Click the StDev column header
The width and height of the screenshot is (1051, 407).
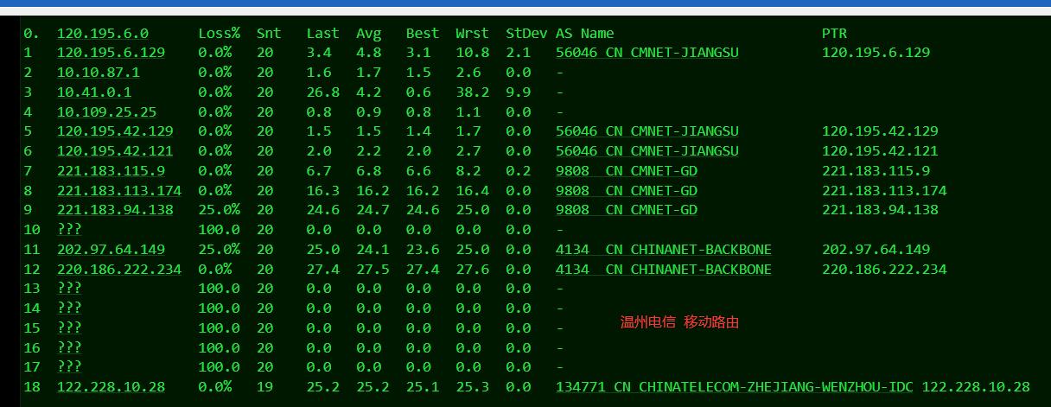(x=526, y=33)
